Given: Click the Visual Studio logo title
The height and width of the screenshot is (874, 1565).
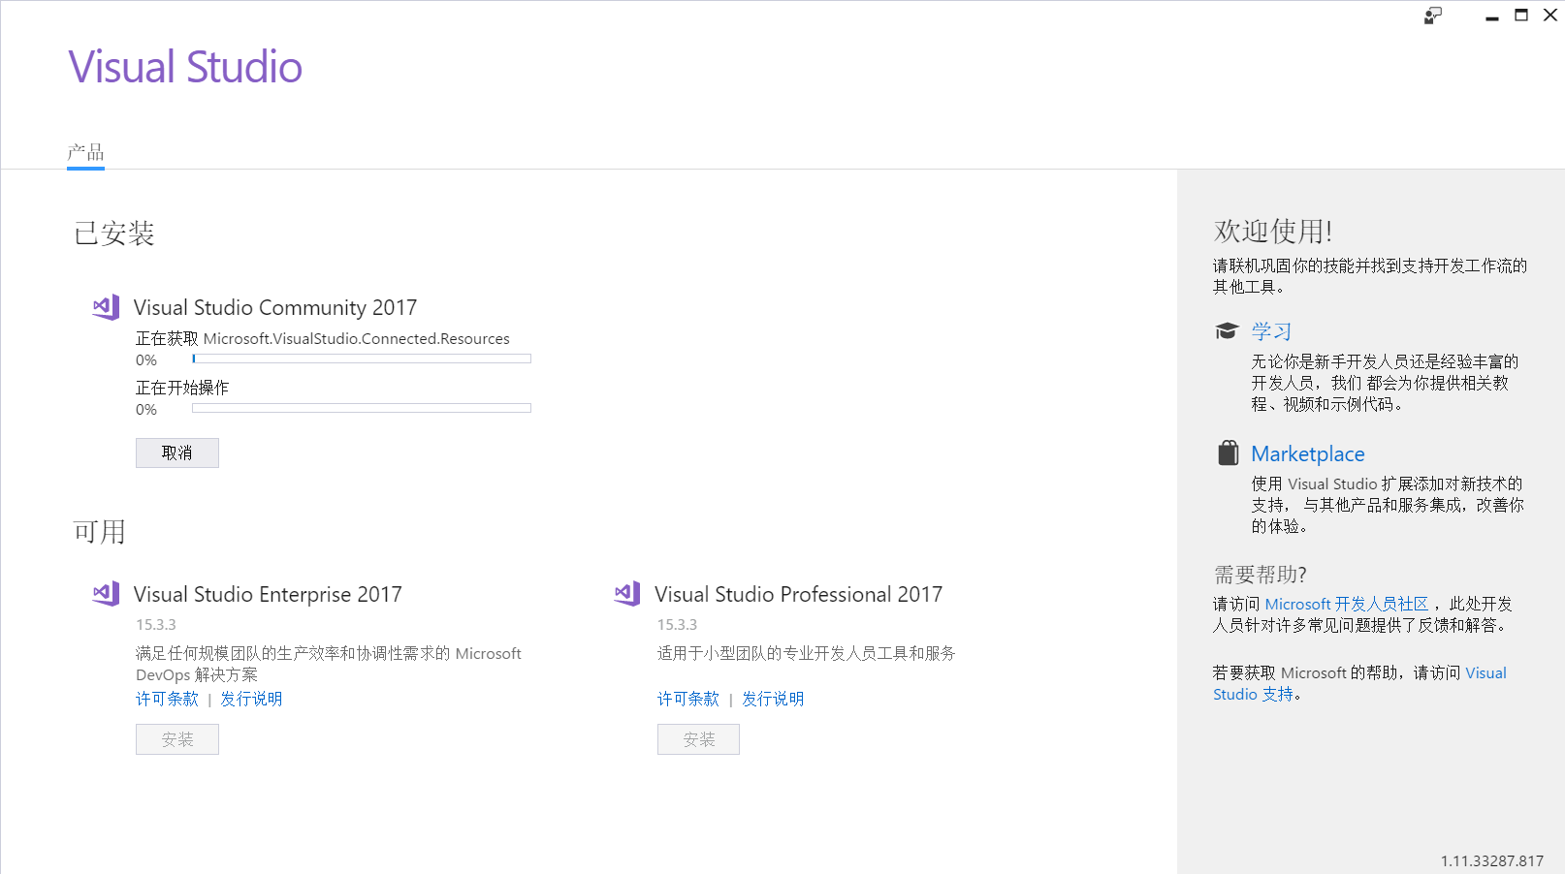Looking at the screenshot, I should pyautogui.click(x=185, y=67).
